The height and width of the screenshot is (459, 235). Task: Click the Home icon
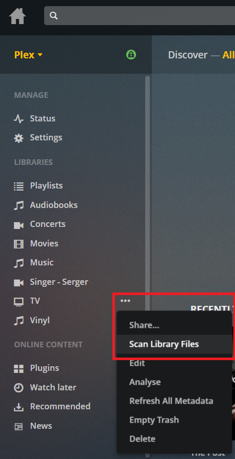[x=17, y=16]
